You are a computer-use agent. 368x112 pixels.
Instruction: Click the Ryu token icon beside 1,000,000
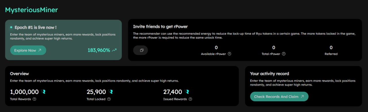(43, 92)
